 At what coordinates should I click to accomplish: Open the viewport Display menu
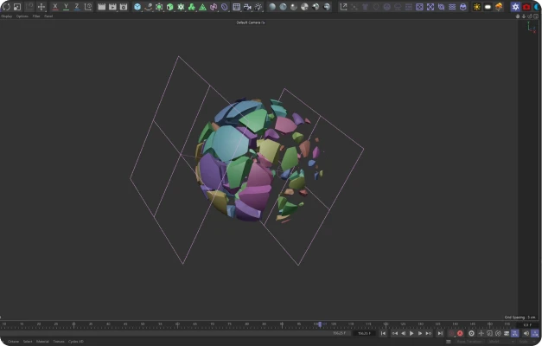click(x=7, y=16)
